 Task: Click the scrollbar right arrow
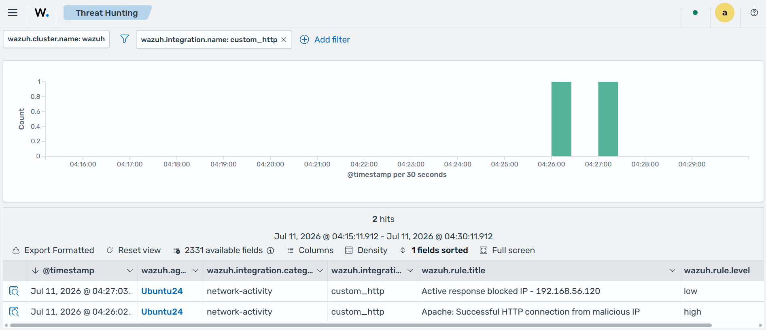(760, 325)
